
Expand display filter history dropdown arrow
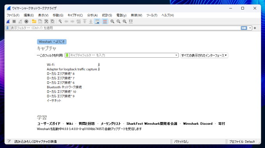tap(250, 28)
